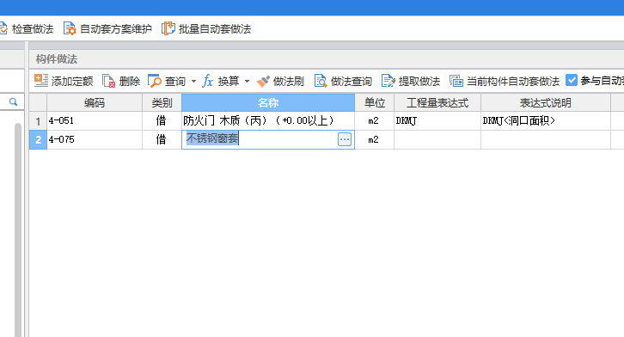Click the 添加定额 add icon

click(x=41, y=81)
